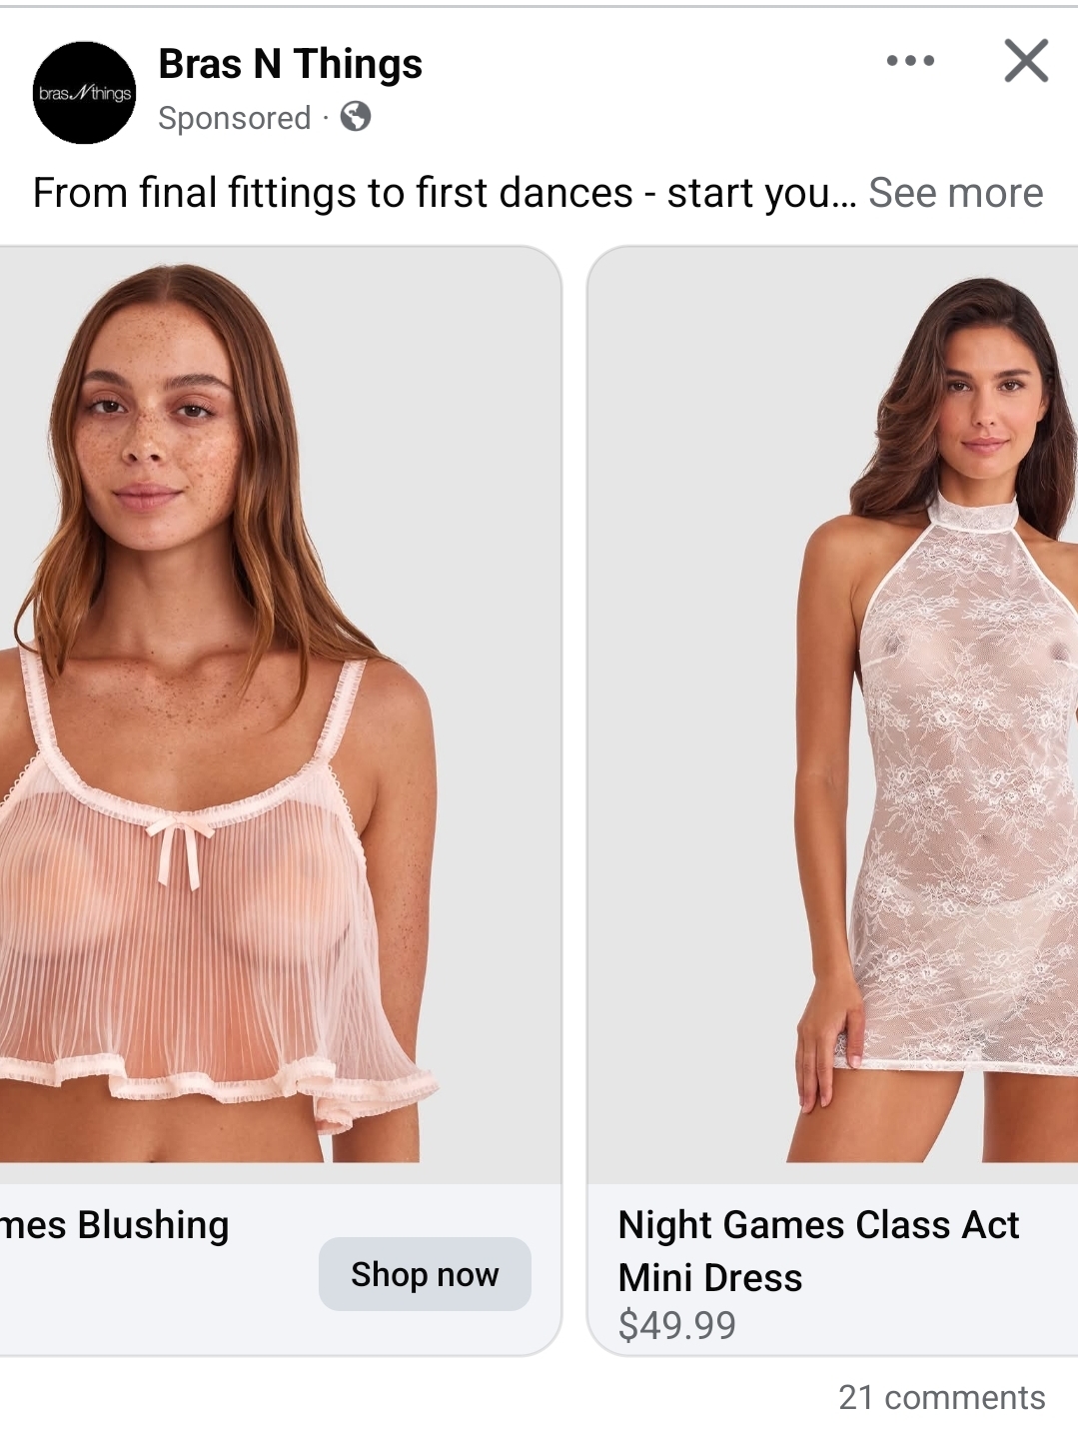
Task: Click the $49.99 price text
Action: [x=676, y=1325]
